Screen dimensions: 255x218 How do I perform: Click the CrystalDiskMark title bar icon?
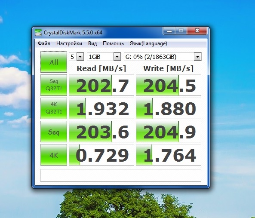(38, 33)
